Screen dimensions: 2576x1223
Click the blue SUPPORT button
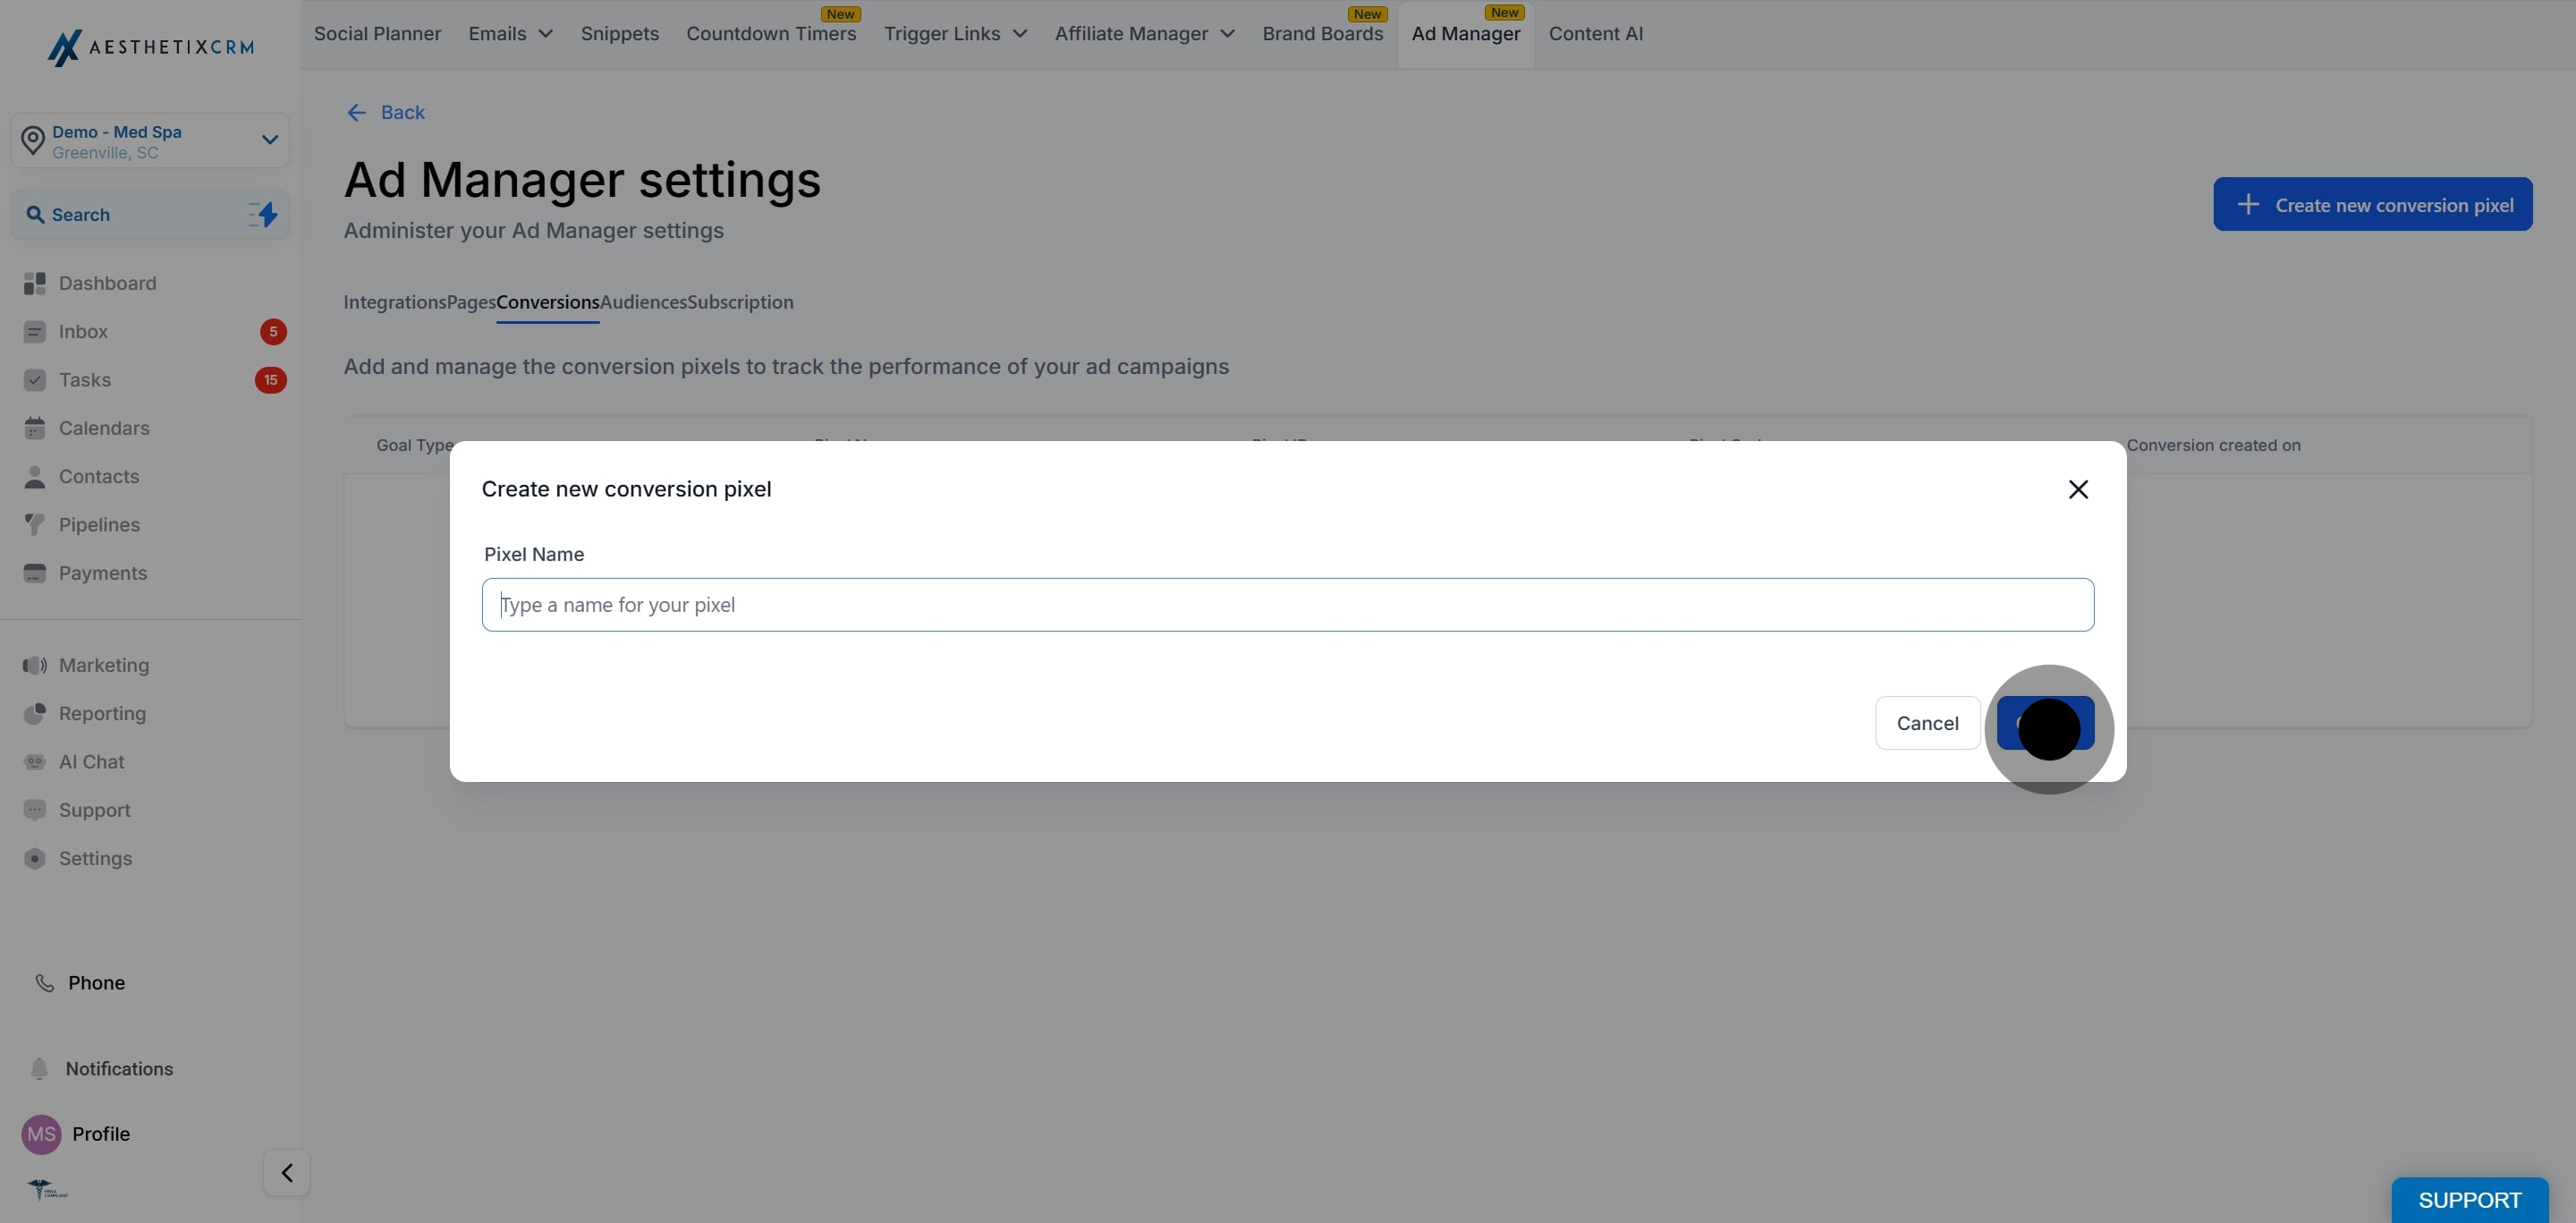pyautogui.click(x=2469, y=1199)
